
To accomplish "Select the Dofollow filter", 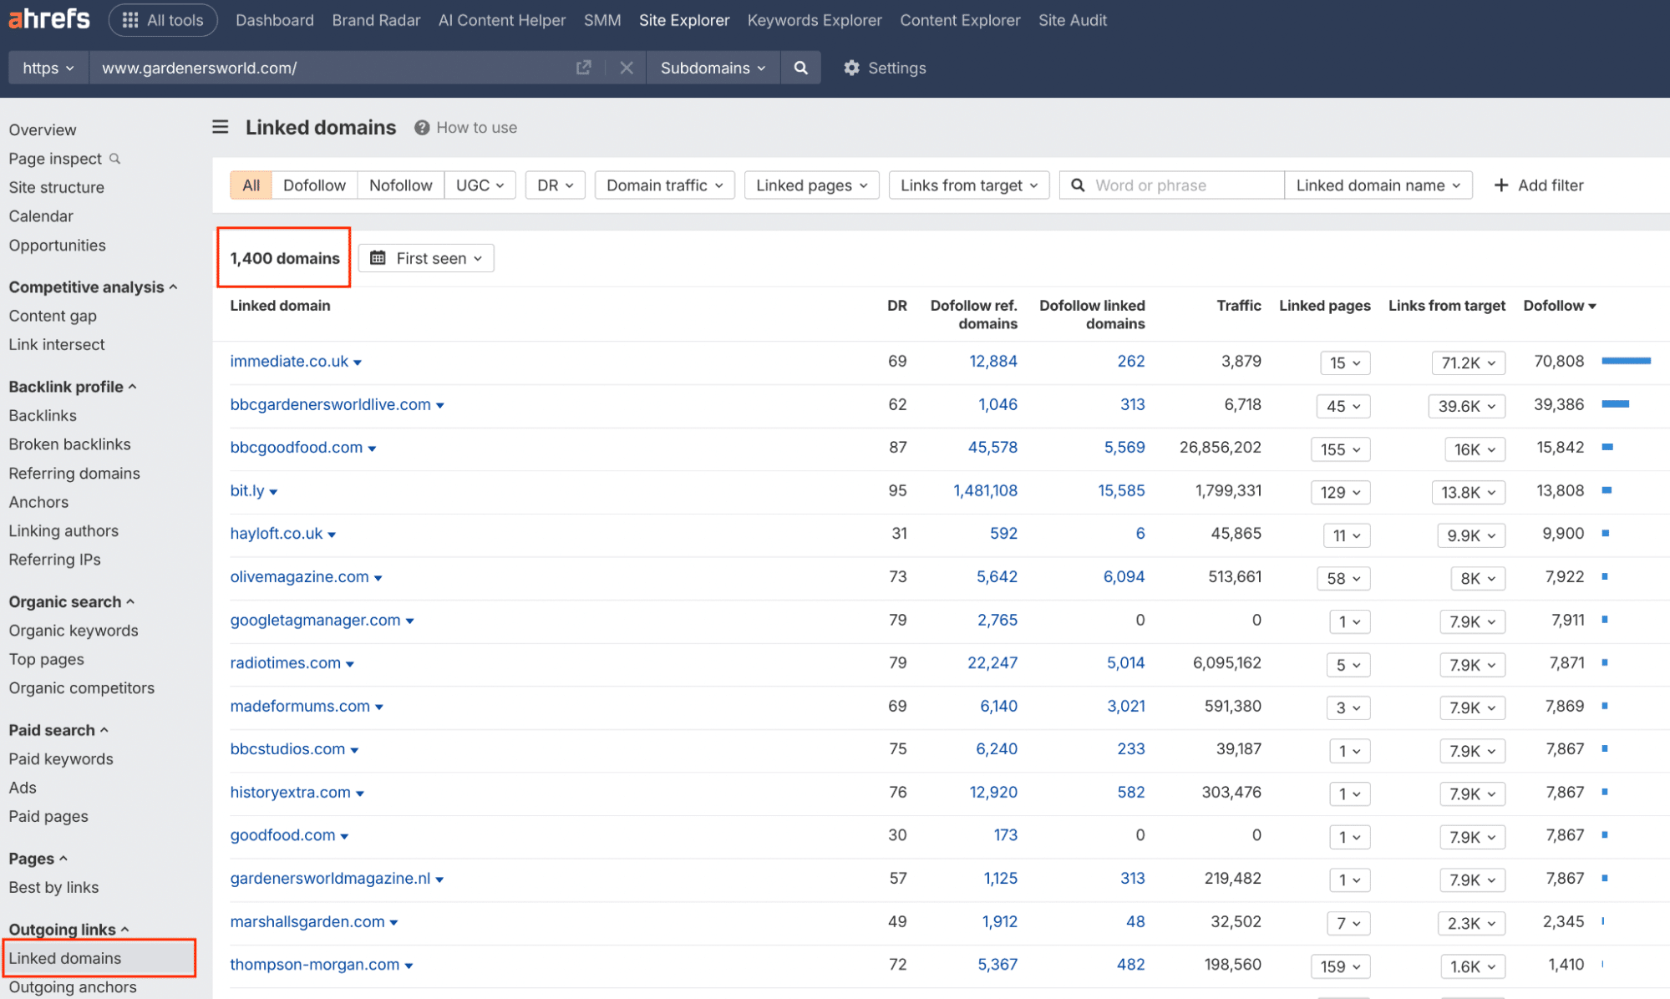I will pyautogui.click(x=313, y=185).
